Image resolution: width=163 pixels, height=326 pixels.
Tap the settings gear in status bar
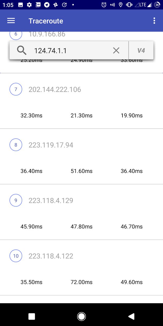coord(29,5)
